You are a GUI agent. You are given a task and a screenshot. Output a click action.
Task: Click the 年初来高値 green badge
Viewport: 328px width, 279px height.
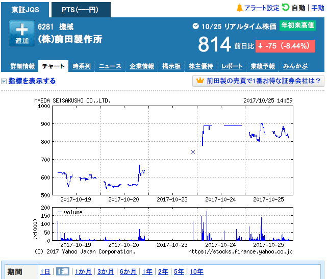pos(297,26)
